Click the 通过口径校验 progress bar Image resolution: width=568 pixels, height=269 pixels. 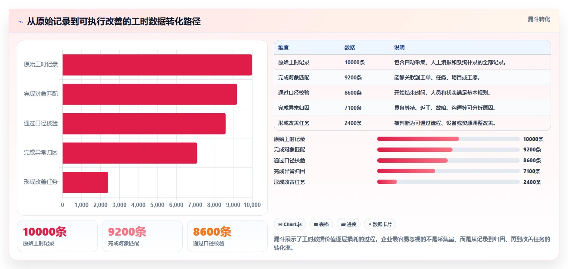tap(448, 161)
